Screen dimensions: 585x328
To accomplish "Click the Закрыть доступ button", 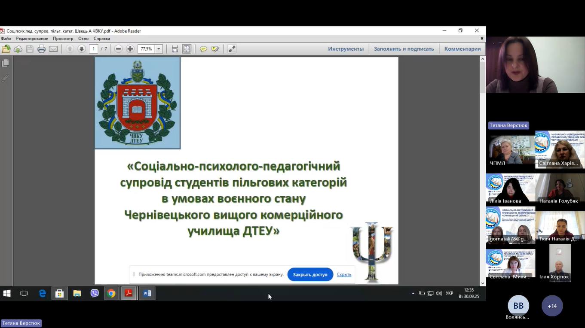I will tap(310, 274).
